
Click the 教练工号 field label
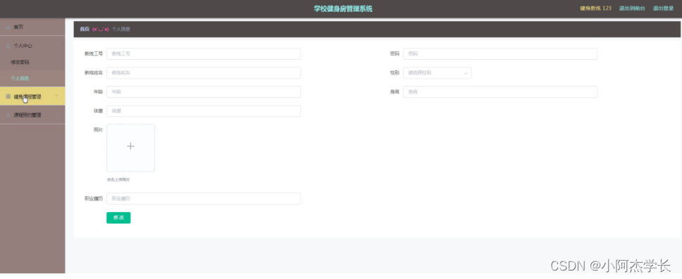(94, 54)
